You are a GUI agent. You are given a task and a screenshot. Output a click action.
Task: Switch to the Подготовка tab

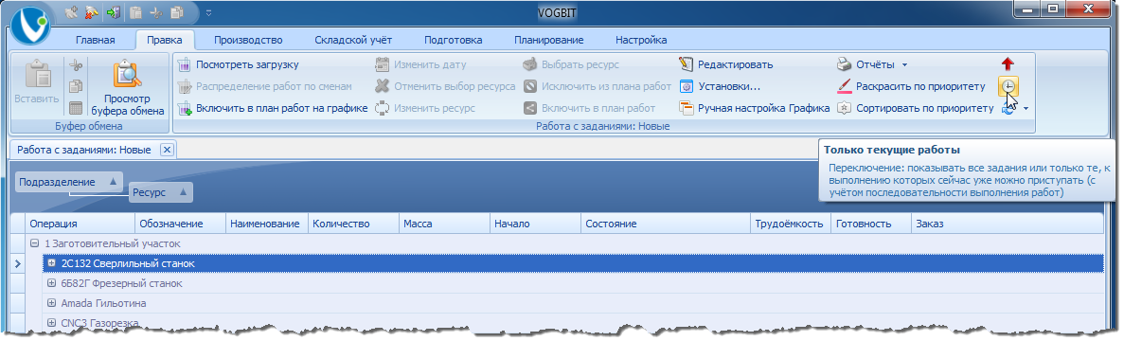453,40
